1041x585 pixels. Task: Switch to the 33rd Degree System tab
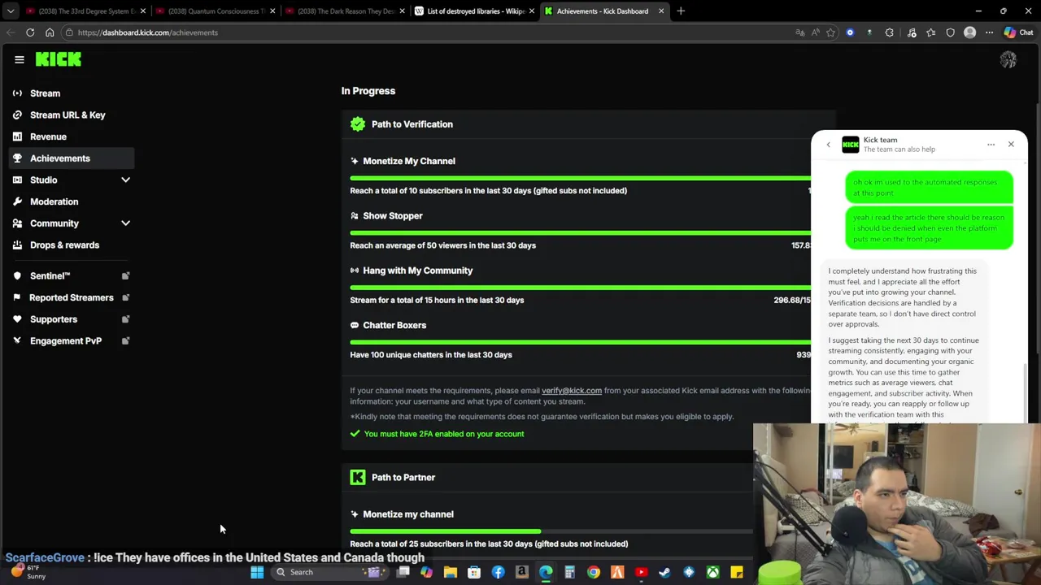85,11
